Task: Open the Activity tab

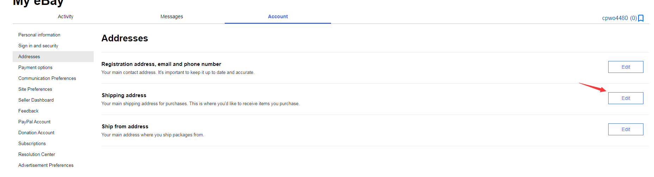Action: point(66,16)
